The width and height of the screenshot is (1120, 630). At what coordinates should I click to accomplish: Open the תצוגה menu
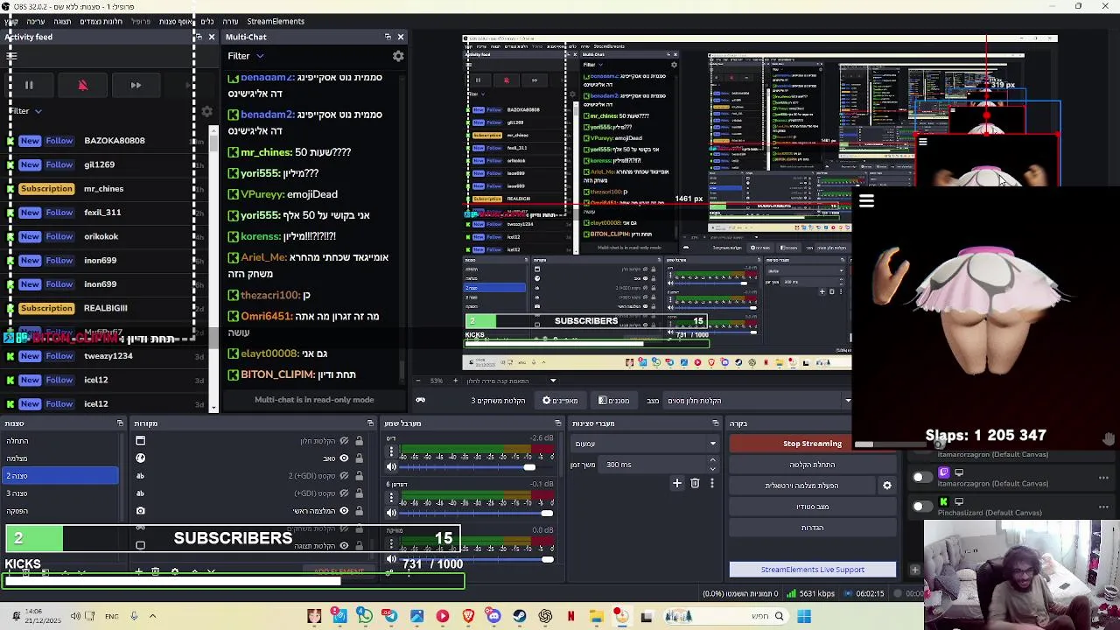click(x=62, y=21)
